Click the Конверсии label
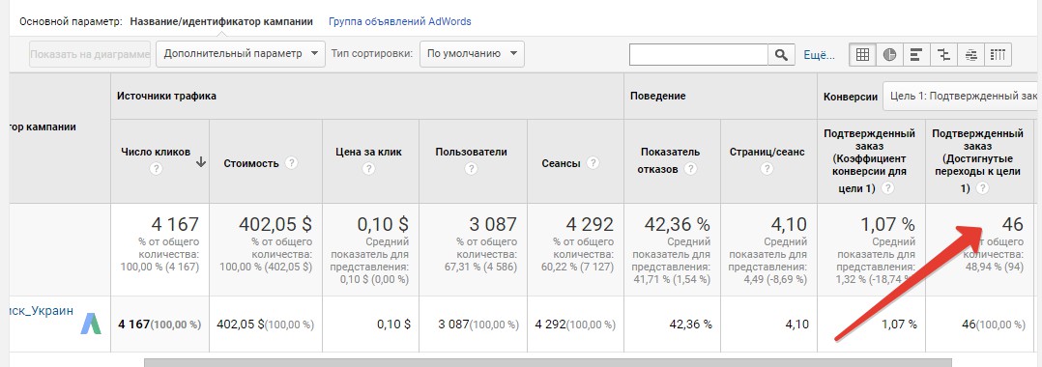Image resolution: width=1042 pixels, height=367 pixels. (851, 97)
